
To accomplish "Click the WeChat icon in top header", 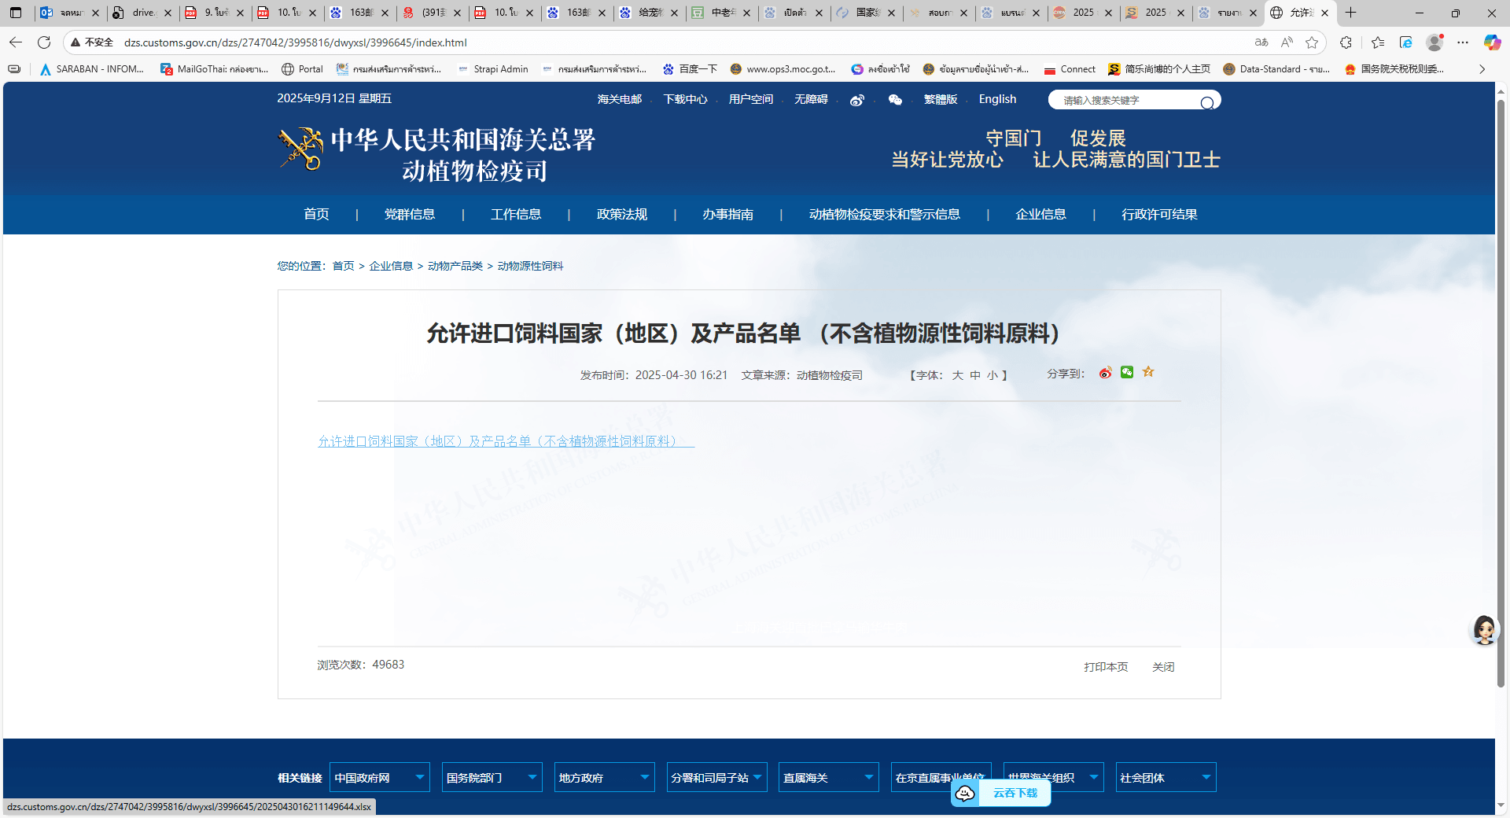I will [x=895, y=100].
